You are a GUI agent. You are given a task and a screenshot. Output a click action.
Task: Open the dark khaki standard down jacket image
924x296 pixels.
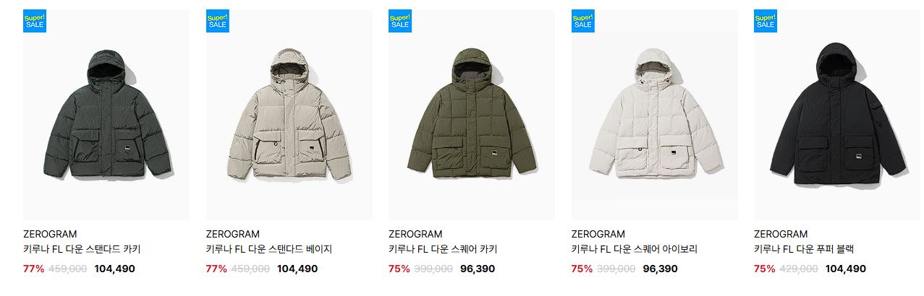[x=106, y=115]
